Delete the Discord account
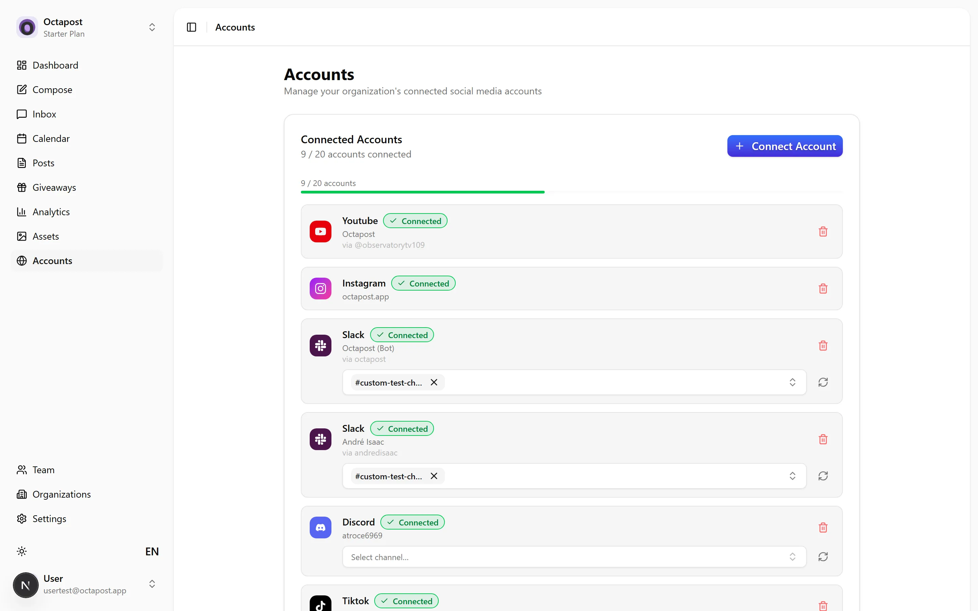978x611 pixels. [823, 527]
